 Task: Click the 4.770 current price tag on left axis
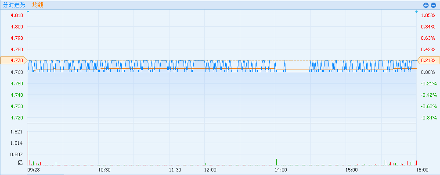pyautogui.click(x=14, y=60)
